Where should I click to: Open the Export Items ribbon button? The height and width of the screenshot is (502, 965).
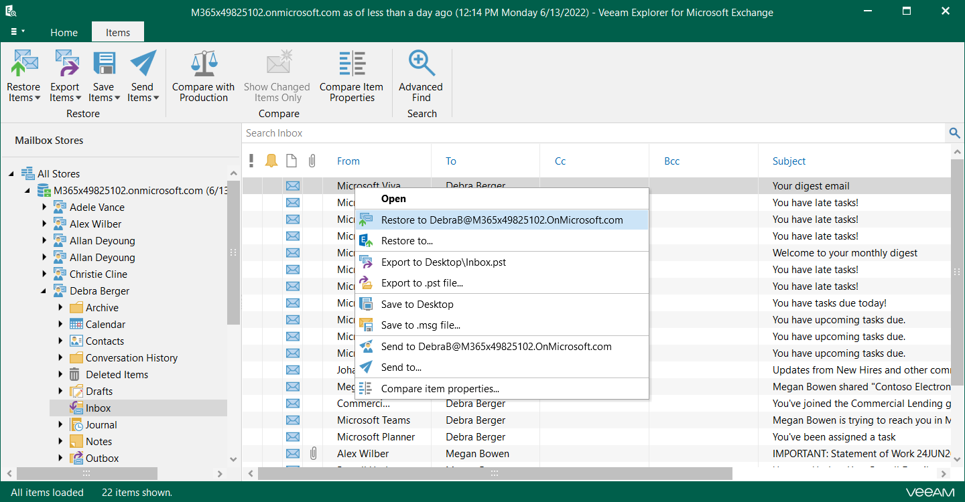[65, 76]
